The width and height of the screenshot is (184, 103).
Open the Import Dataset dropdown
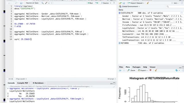coord(136,3)
